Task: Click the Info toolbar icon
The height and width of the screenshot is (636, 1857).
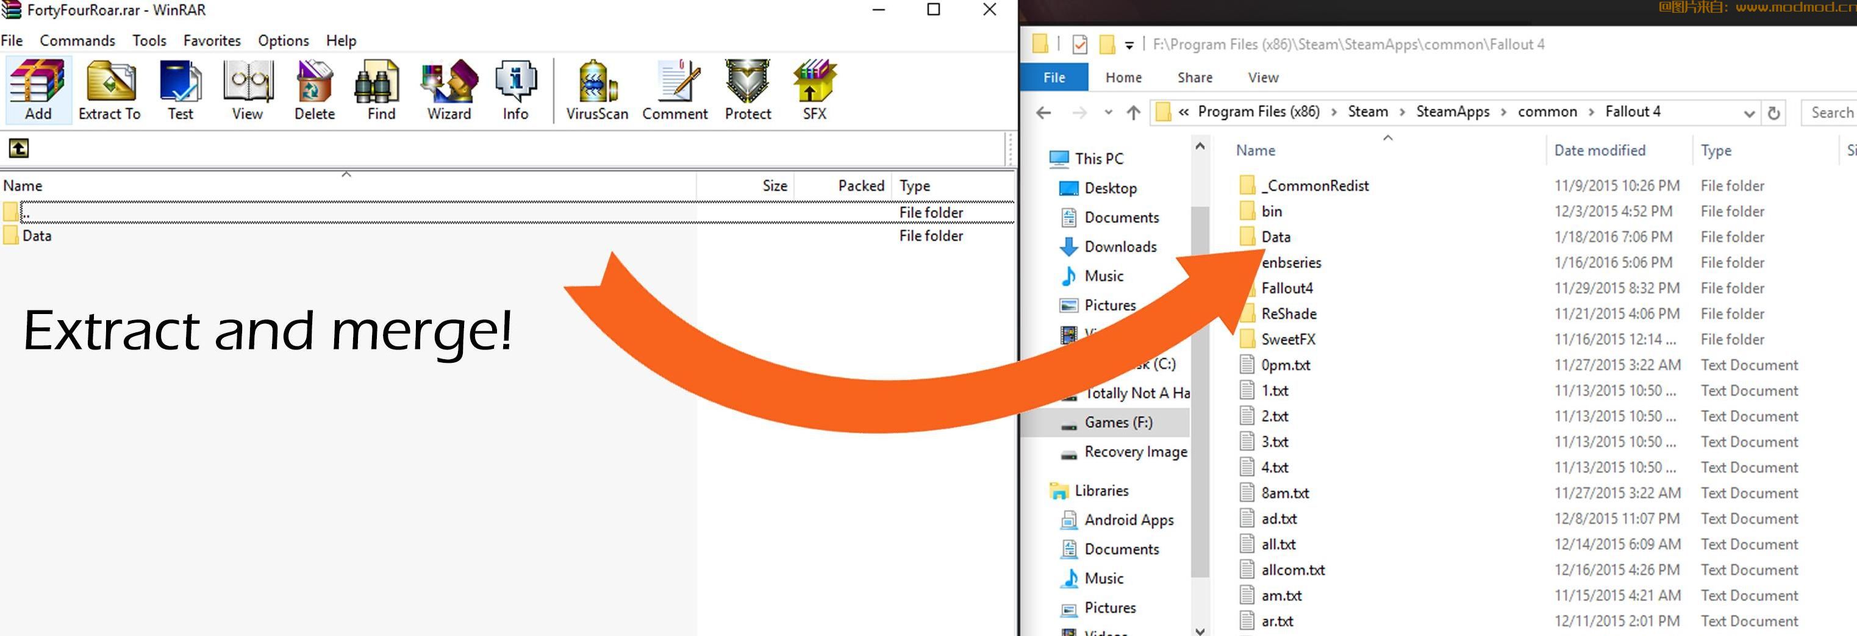Action: coord(515,90)
